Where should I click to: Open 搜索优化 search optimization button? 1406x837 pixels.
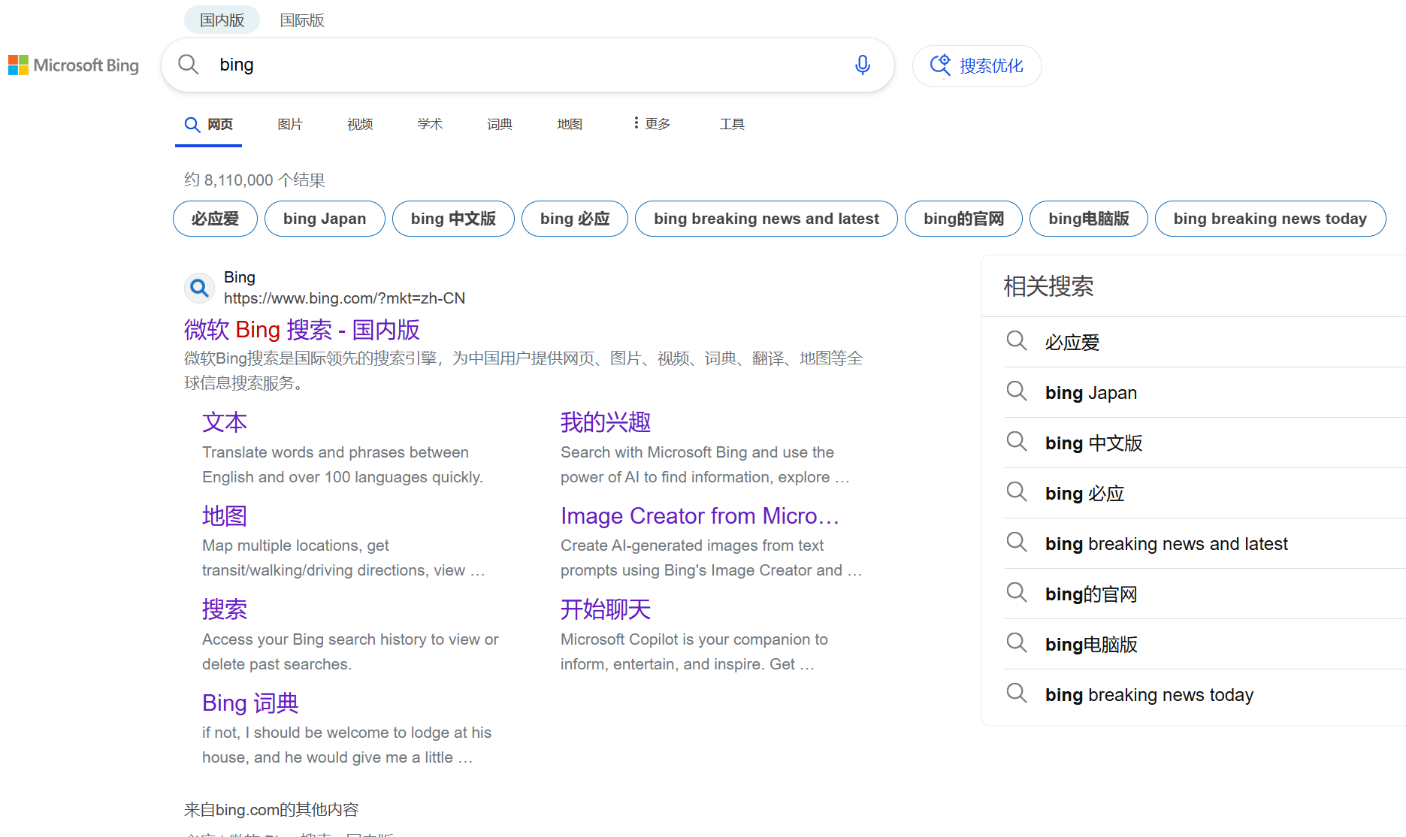(976, 66)
